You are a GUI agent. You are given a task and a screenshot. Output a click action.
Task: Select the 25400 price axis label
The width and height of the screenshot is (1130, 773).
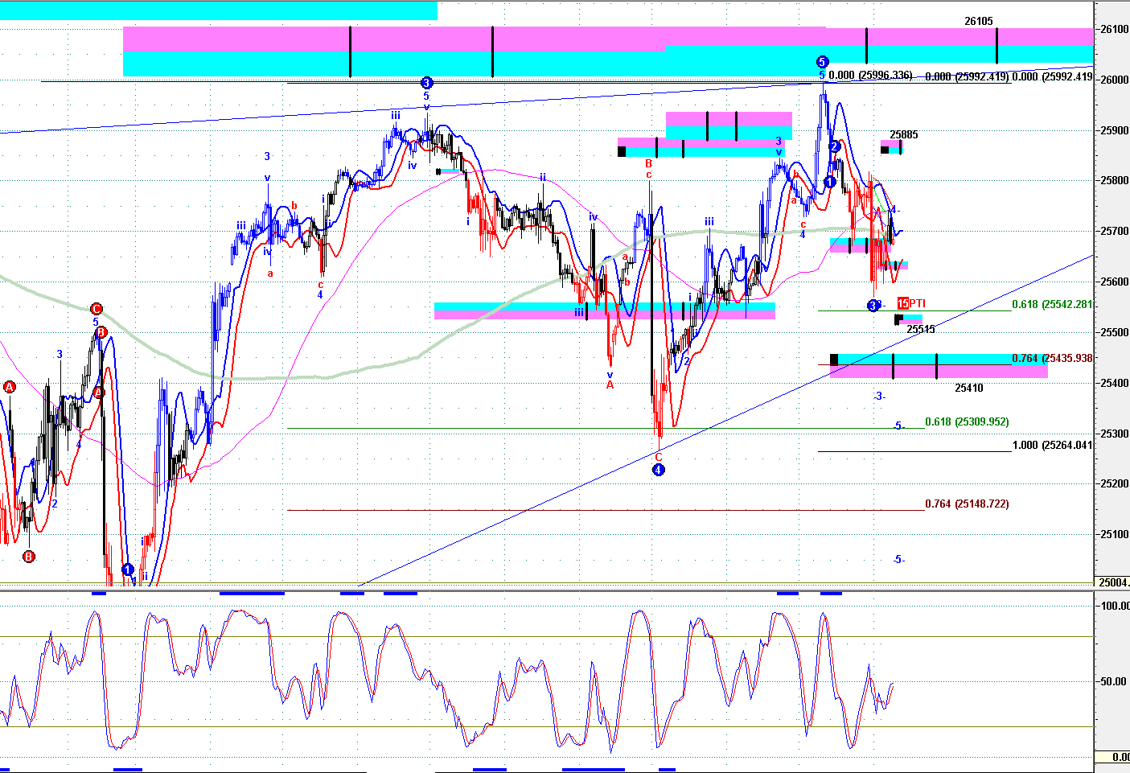[1114, 383]
